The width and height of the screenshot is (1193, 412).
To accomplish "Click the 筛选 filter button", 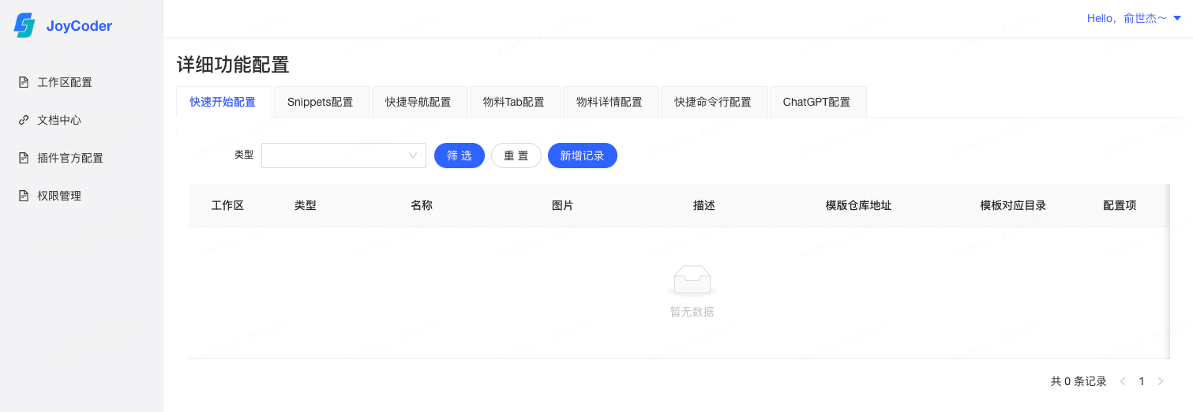I will 460,155.
